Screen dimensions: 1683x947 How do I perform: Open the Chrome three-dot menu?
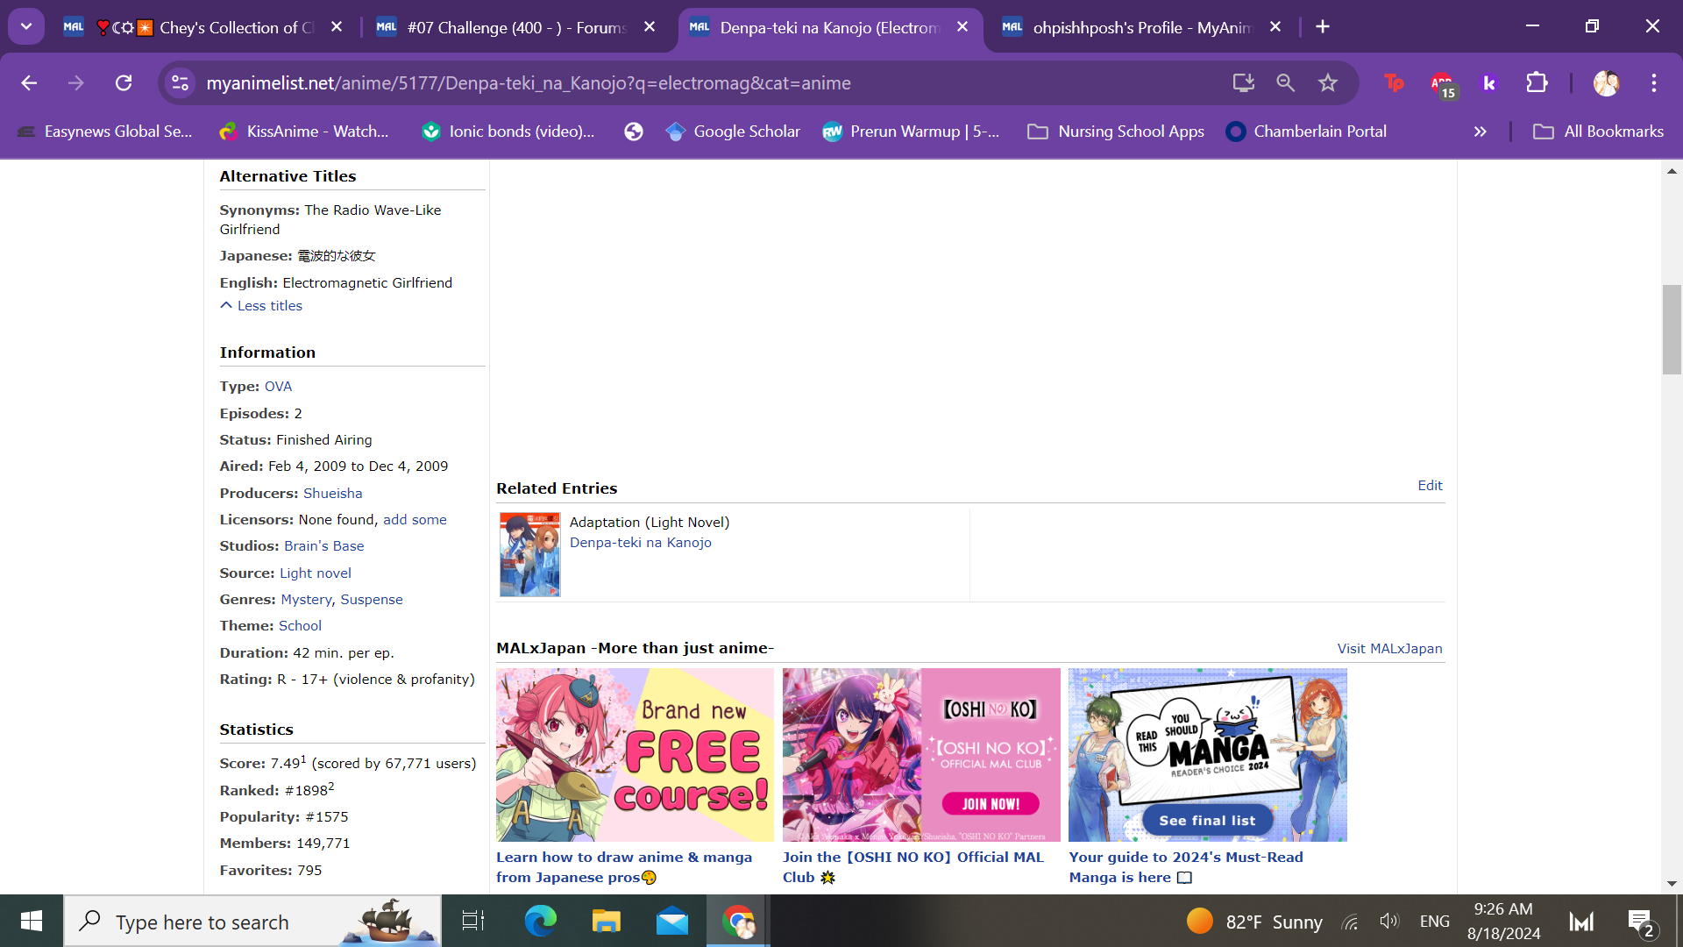pos(1654,82)
